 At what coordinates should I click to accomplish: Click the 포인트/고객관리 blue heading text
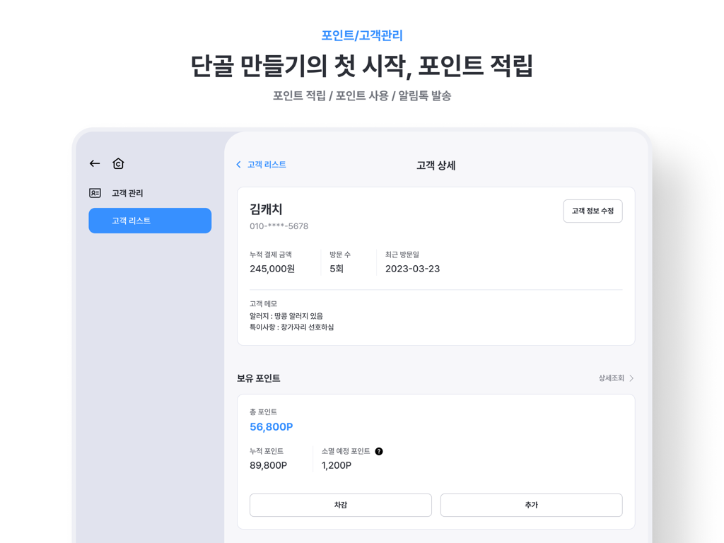(x=362, y=35)
